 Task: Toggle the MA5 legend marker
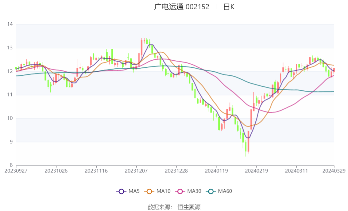point(121,191)
